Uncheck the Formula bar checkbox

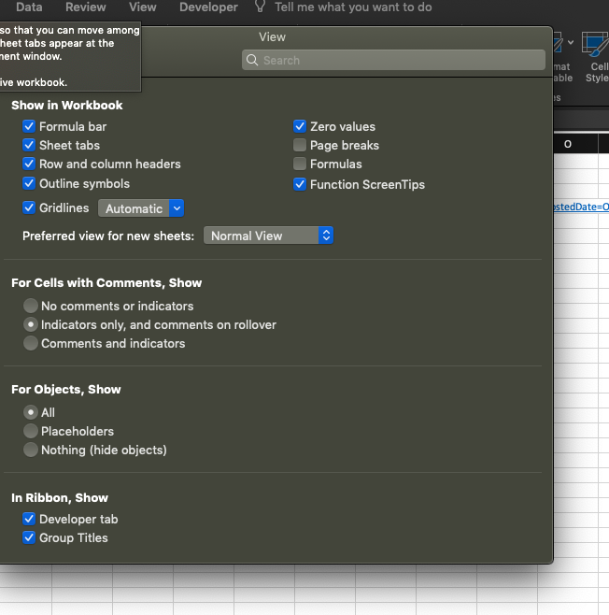tap(29, 126)
